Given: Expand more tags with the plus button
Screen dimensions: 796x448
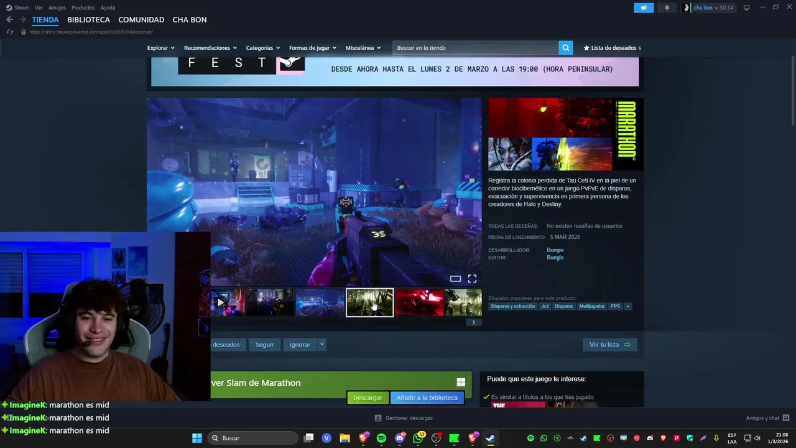Looking at the screenshot, I should (x=627, y=306).
